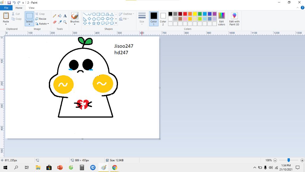The width and height of the screenshot is (305, 172).
Task: Switch to the View tab
Action: point(32,8)
